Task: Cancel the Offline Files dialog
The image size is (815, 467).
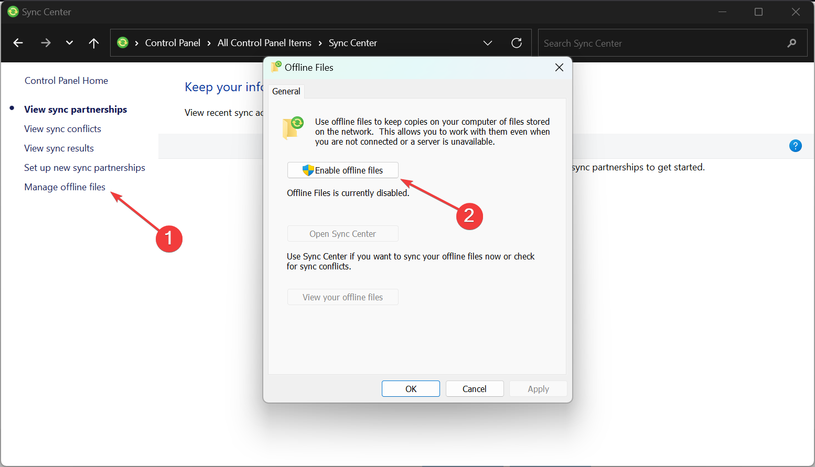Action: (x=475, y=389)
